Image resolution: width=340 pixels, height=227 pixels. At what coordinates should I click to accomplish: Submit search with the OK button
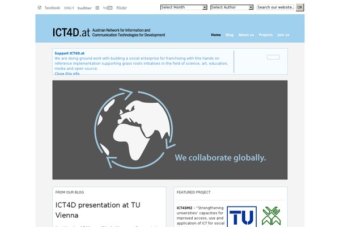[300, 7]
